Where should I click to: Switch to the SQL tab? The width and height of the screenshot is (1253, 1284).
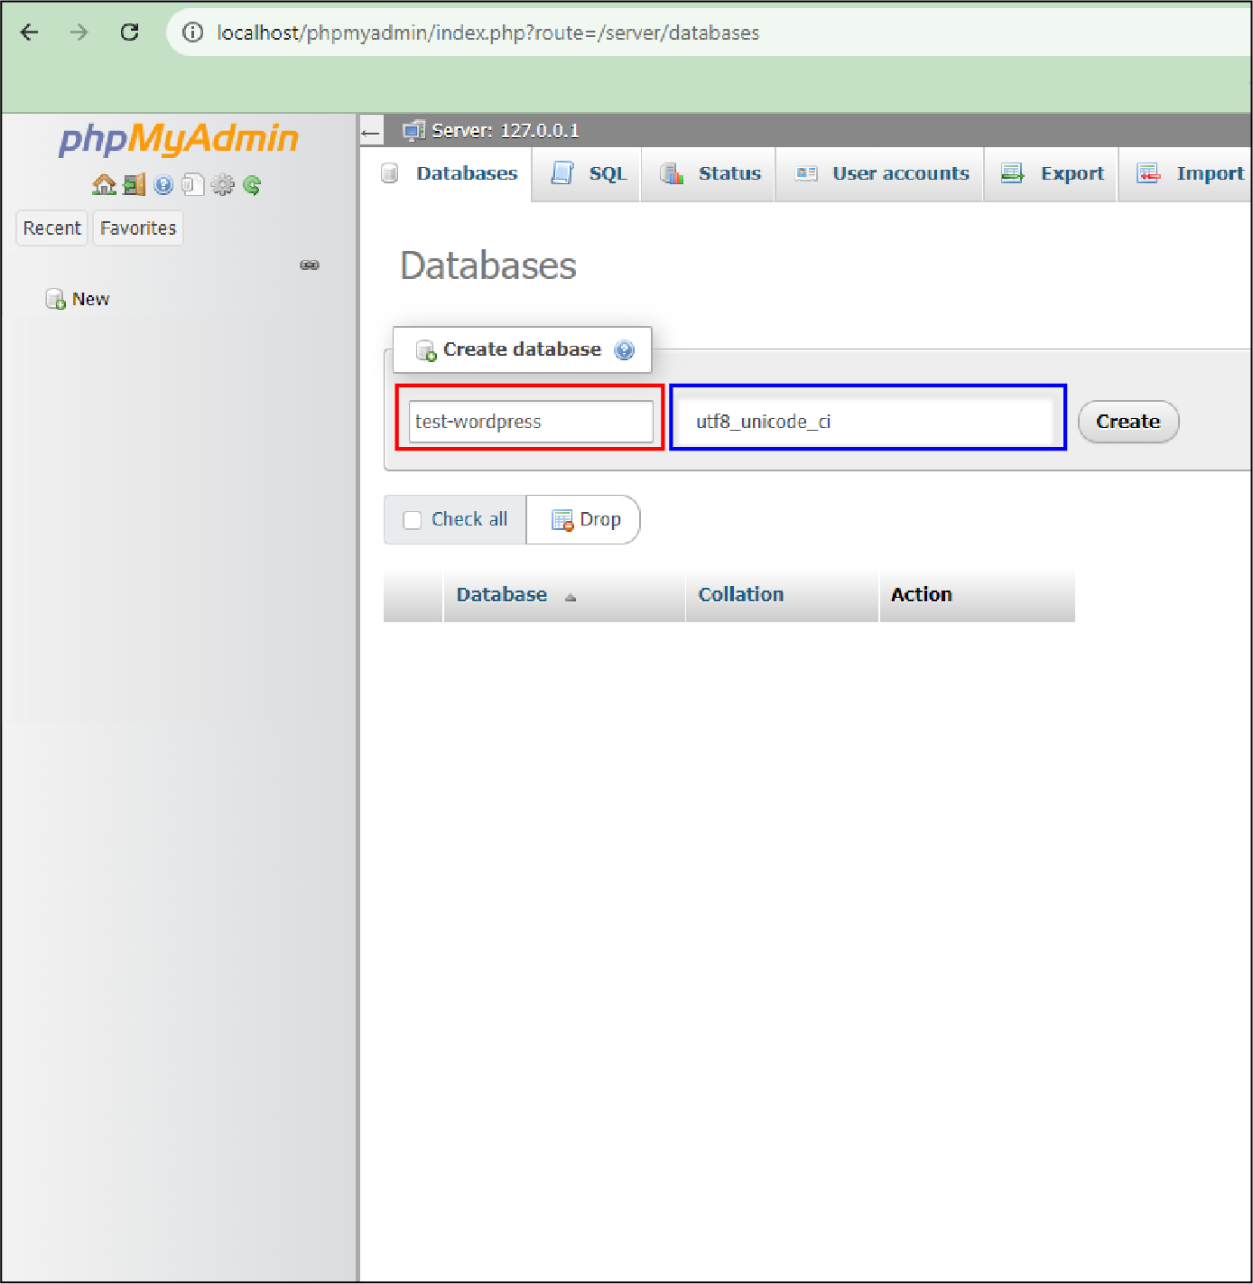pos(588,173)
